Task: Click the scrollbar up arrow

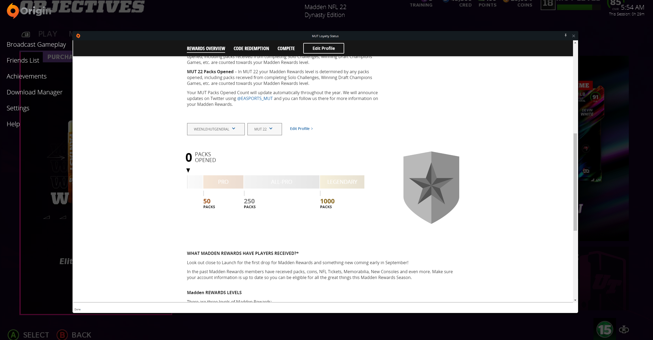Action: coord(575,43)
